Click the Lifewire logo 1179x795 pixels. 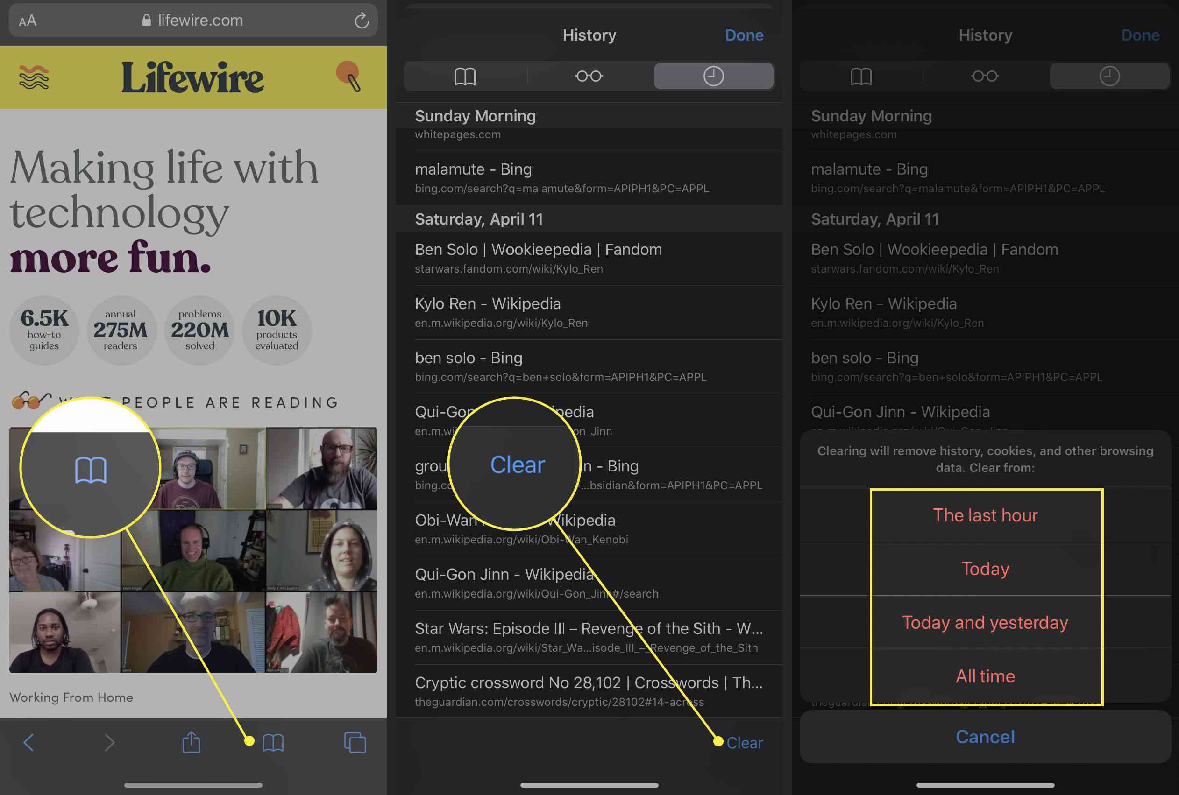point(193,77)
